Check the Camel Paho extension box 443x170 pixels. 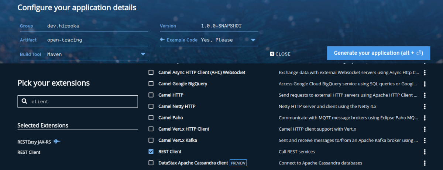(x=151, y=118)
